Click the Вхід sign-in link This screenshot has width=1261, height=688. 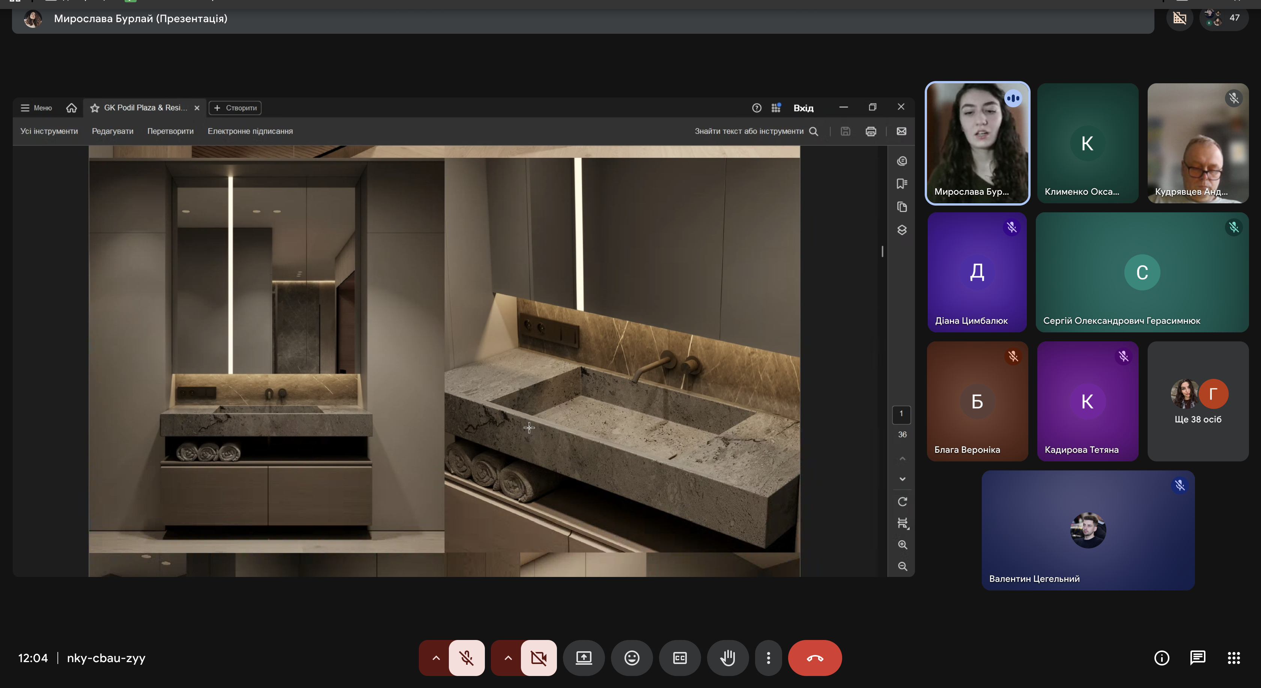[x=803, y=108]
